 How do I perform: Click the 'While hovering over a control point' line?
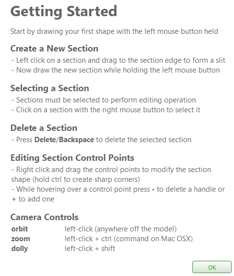[x=118, y=194]
